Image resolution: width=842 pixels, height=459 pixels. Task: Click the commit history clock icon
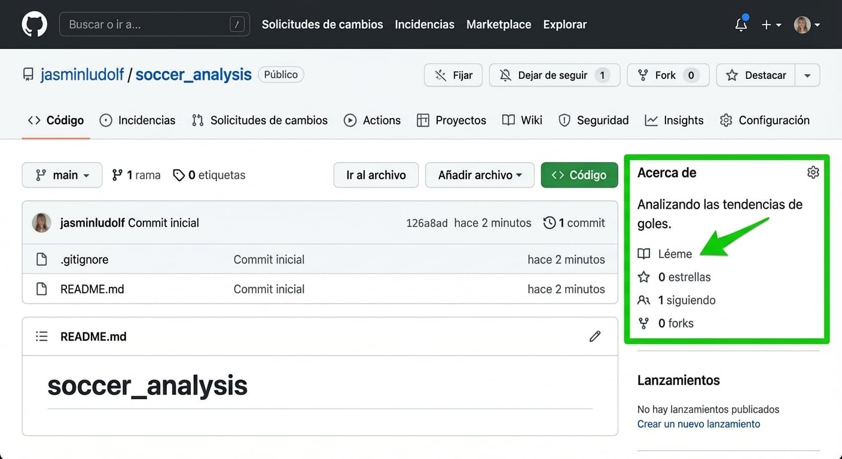pos(549,223)
